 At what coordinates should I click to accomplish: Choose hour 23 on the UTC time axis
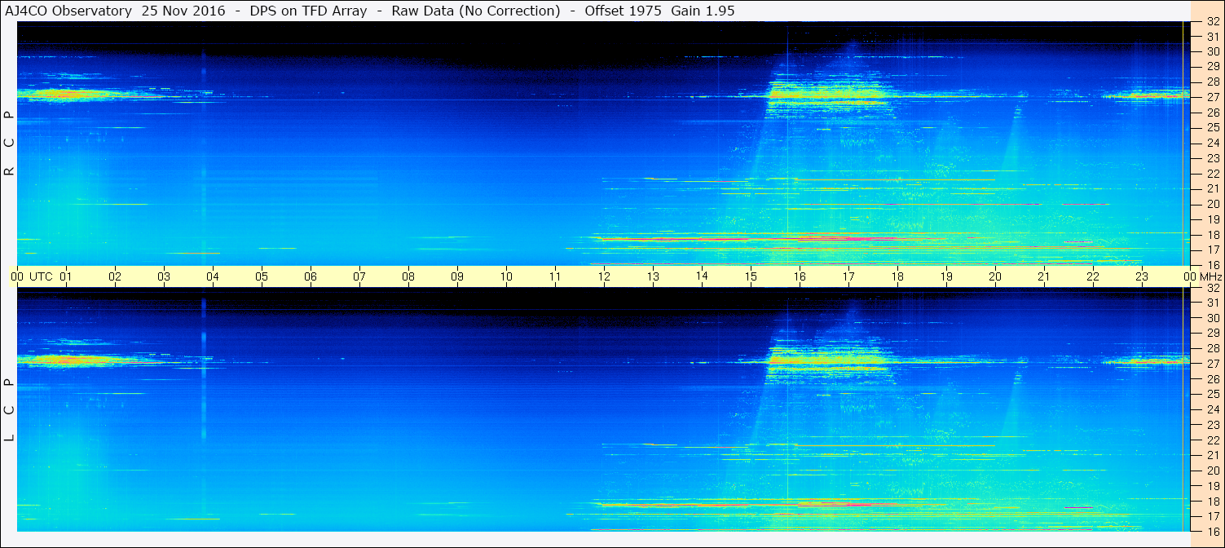(x=1142, y=276)
